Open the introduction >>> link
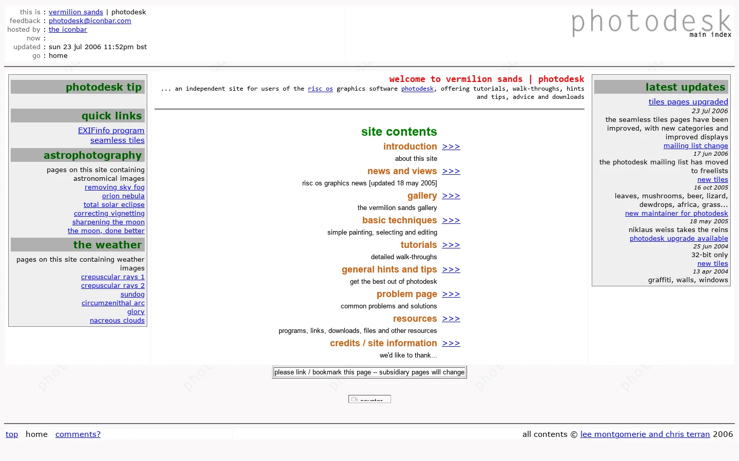This screenshot has height=461, width=739. pos(451,146)
